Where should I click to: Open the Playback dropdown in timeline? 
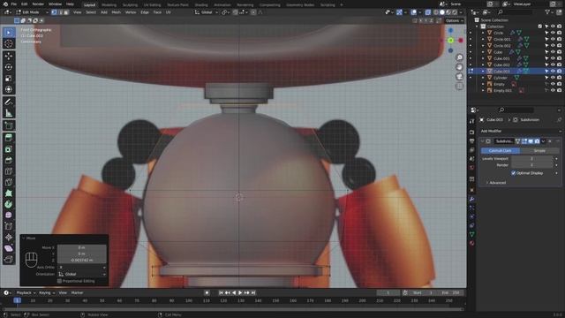(x=26, y=292)
